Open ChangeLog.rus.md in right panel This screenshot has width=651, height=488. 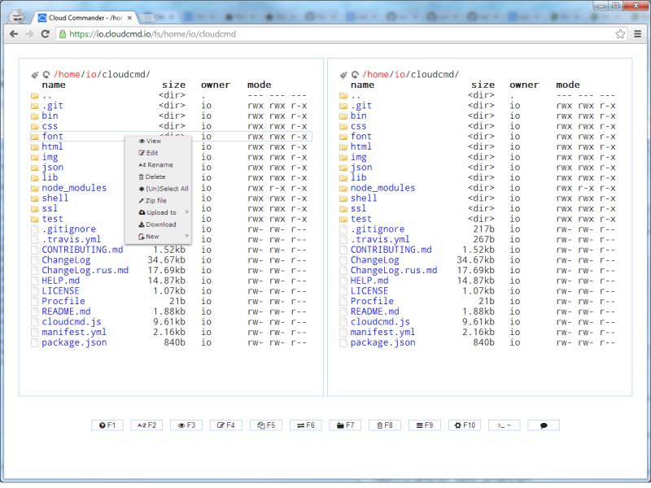tap(394, 271)
